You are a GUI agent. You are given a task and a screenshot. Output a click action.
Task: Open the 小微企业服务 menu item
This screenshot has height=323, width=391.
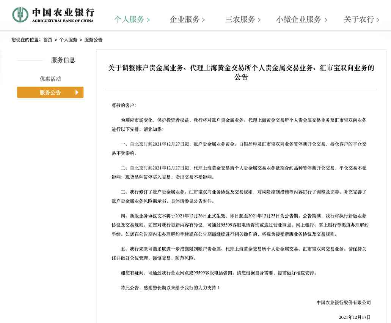coord(298,20)
